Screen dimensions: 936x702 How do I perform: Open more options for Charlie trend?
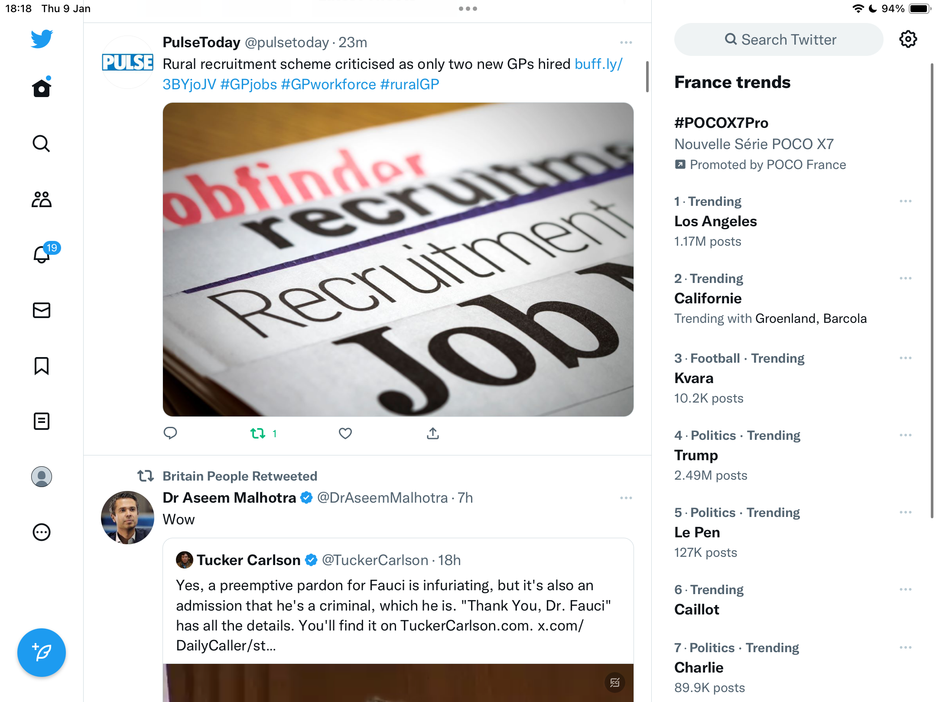(906, 647)
